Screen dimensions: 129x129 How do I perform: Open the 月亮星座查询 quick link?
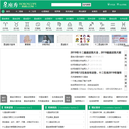pos(43,101)
